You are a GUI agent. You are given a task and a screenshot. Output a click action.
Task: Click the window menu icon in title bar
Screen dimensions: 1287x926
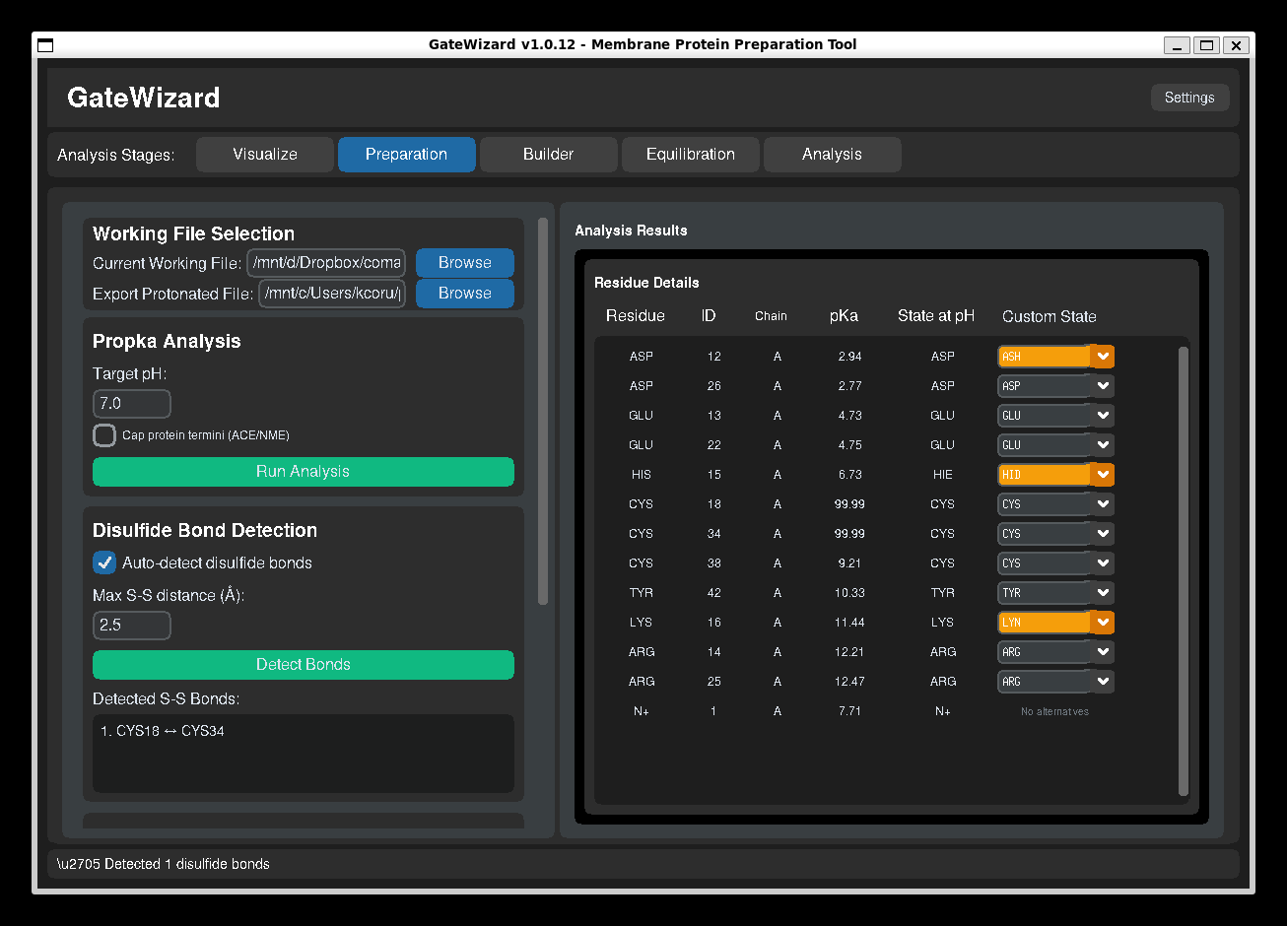click(x=45, y=45)
